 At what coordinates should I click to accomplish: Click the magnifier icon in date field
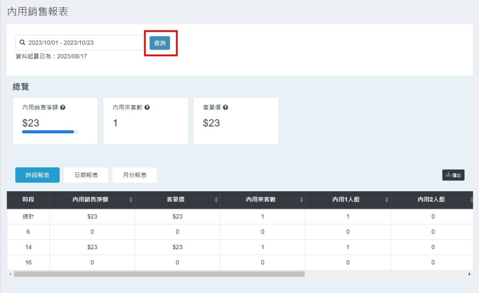tap(22, 43)
